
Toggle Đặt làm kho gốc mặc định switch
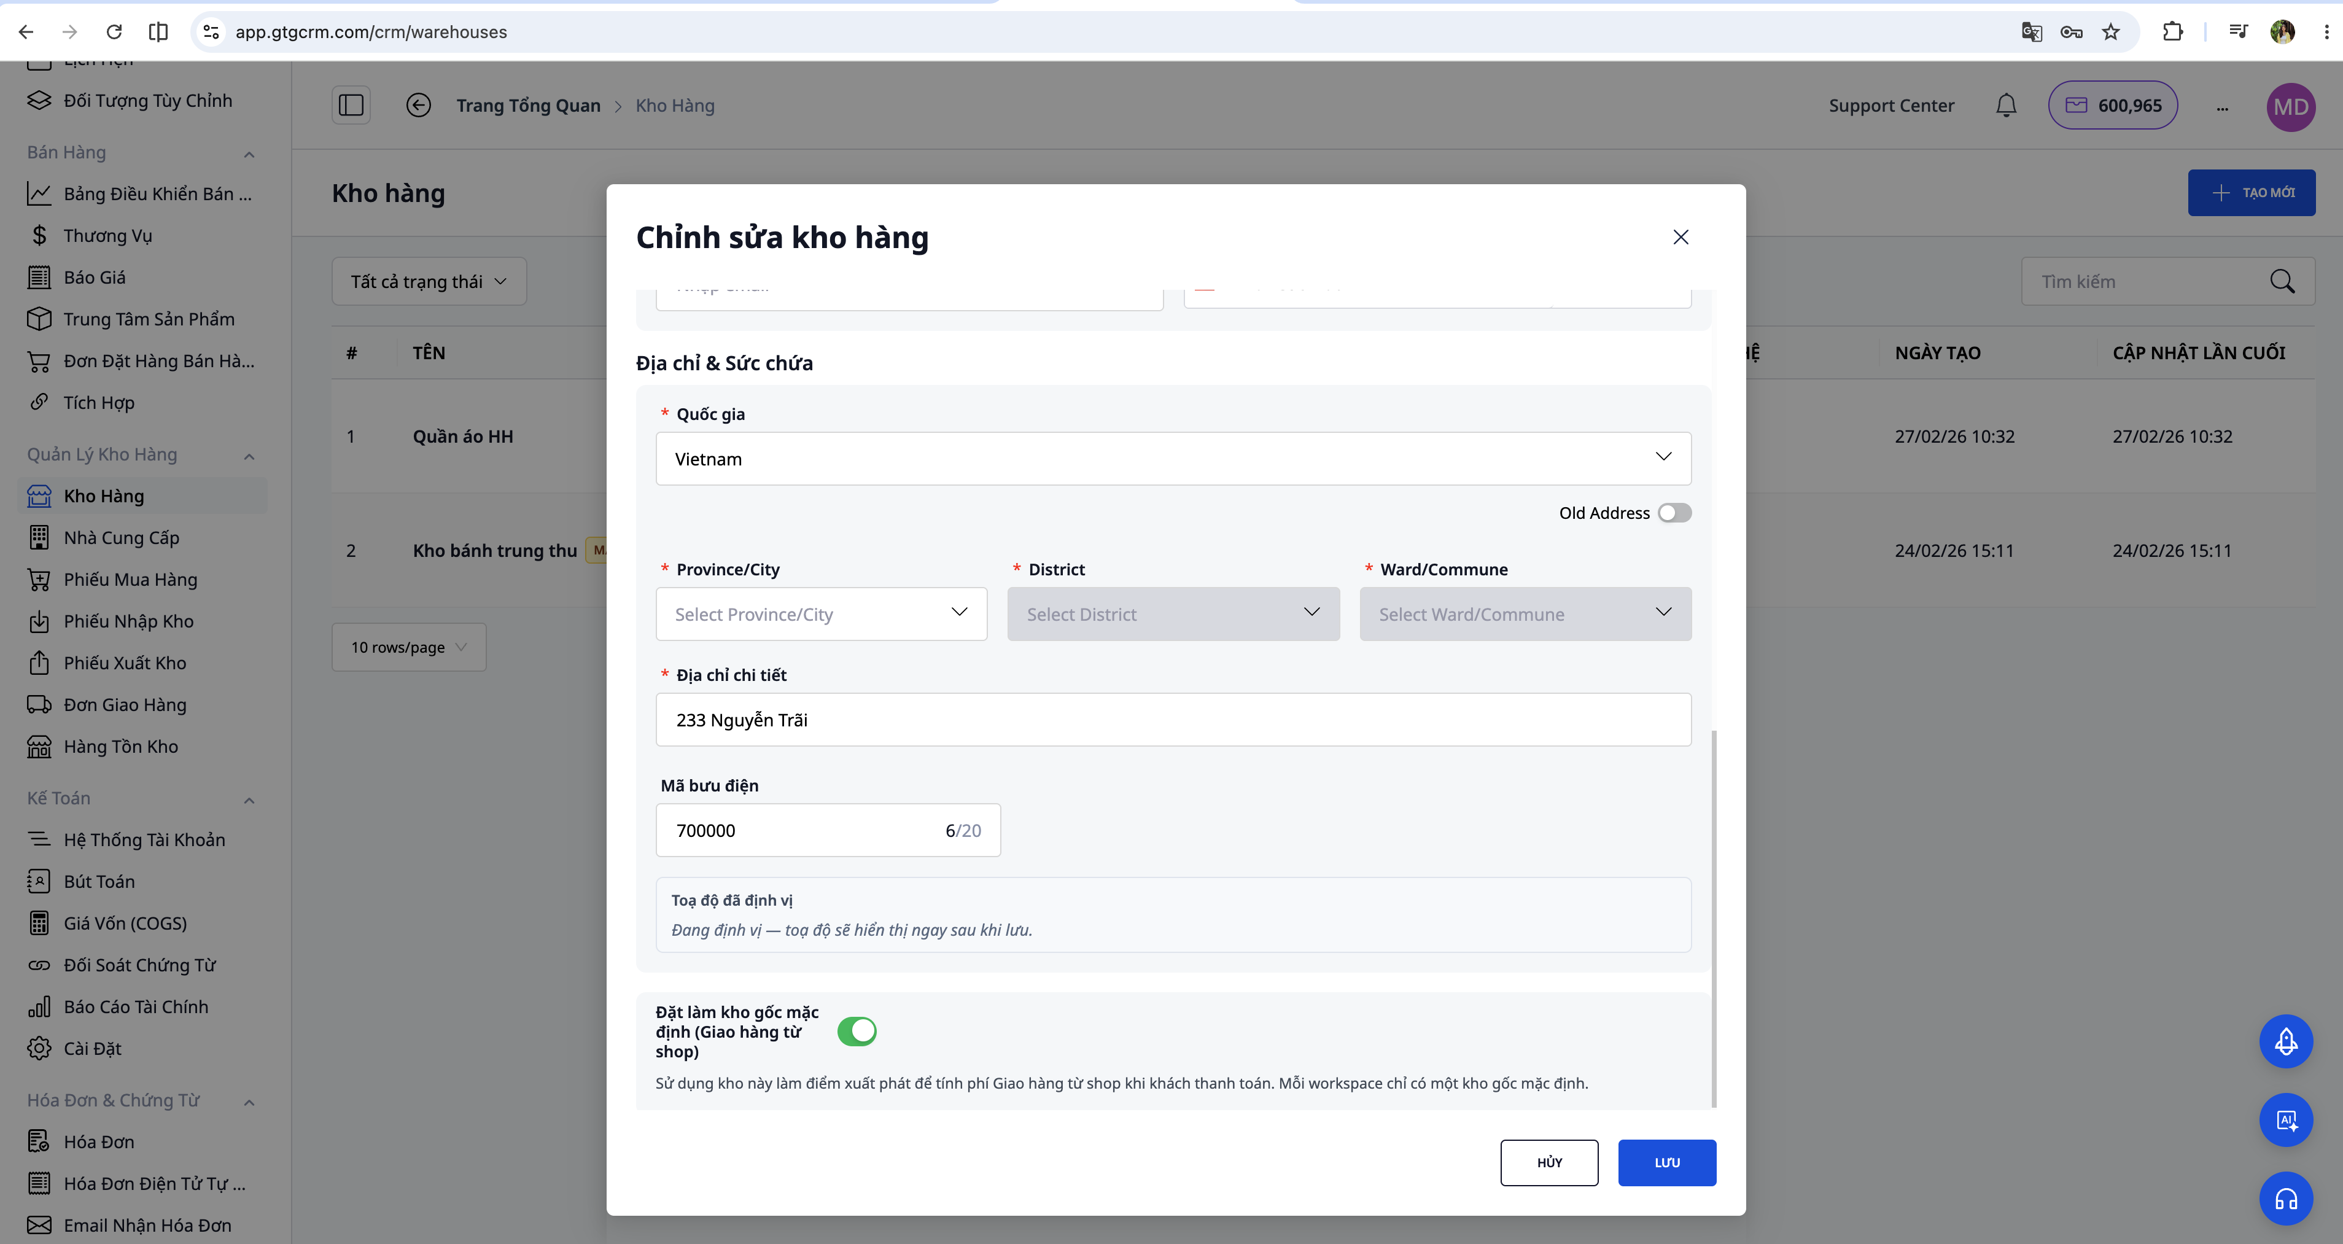(857, 1031)
